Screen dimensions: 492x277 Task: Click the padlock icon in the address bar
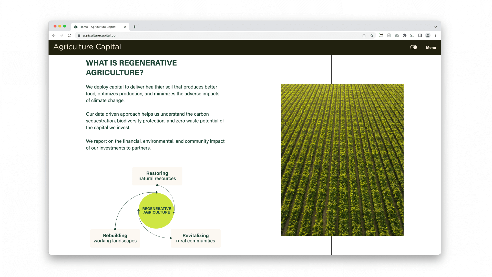(x=79, y=35)
